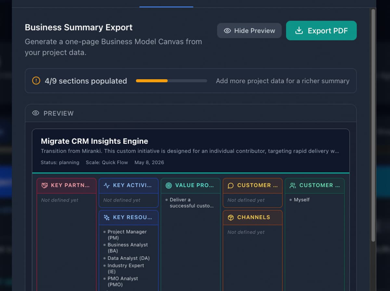Click the Myself customer segment entry
The height and width of the screenshot is (291, 390).
[x=302, y=200]
